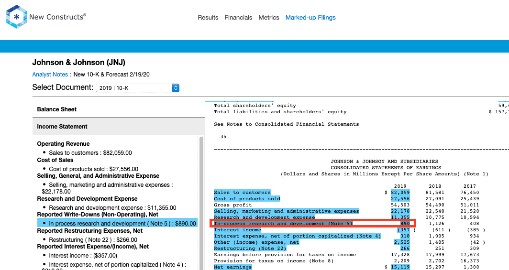This screenshot has height=270, width=509.
Task: Select Research and development expense : $11,355.00
Action: [112, 208]
